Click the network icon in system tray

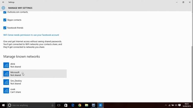pyautogui.click(x=169, y=105)
